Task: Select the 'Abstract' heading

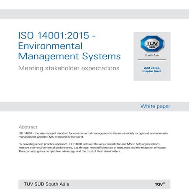Action: (x=28, y=127)
